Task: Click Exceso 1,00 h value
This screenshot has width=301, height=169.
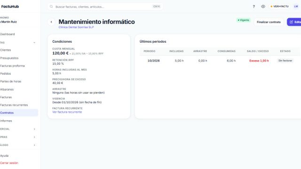Action: coord(259,61)
